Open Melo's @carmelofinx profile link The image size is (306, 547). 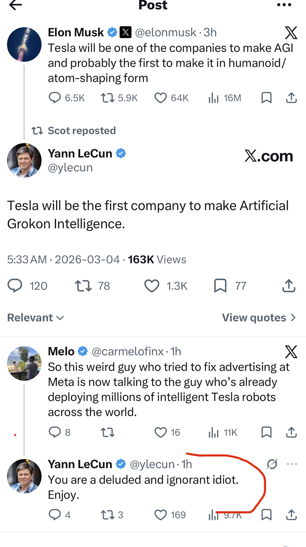pos(128,351)
